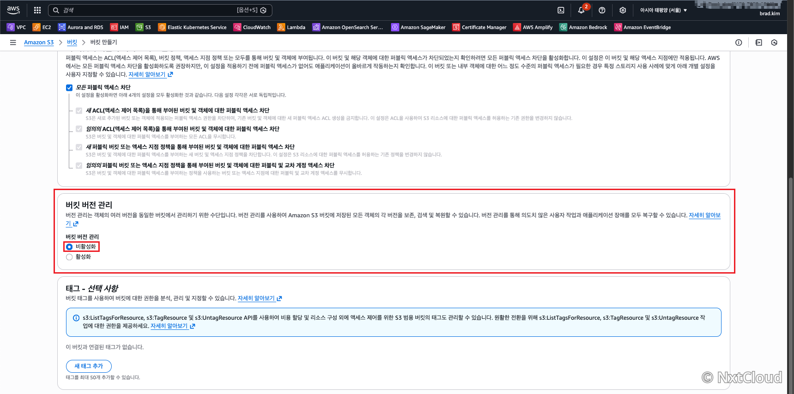Open IAM from the favorites bar
794x394 pixels.
point(120,27)
